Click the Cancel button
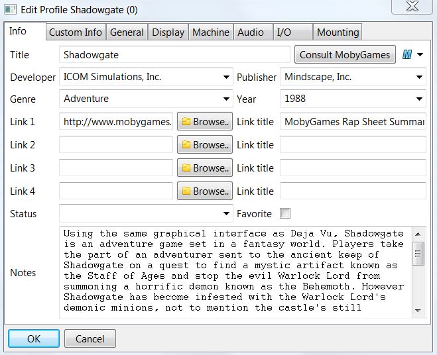The image size is (437, 355). (x=90, y=338)
